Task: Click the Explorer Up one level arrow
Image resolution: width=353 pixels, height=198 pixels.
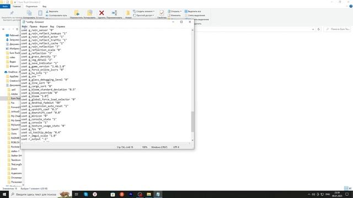Action: pyautogui.click(x=17, y=29)
